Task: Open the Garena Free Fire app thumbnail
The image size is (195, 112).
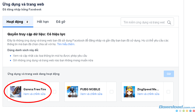Action: coord(16,92)
